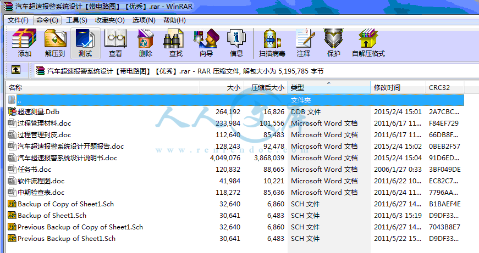Click the modified date 2015/2/4 15:04
Image resolution: width=479 pixels, height=253 pixels.
pos(398,158)
